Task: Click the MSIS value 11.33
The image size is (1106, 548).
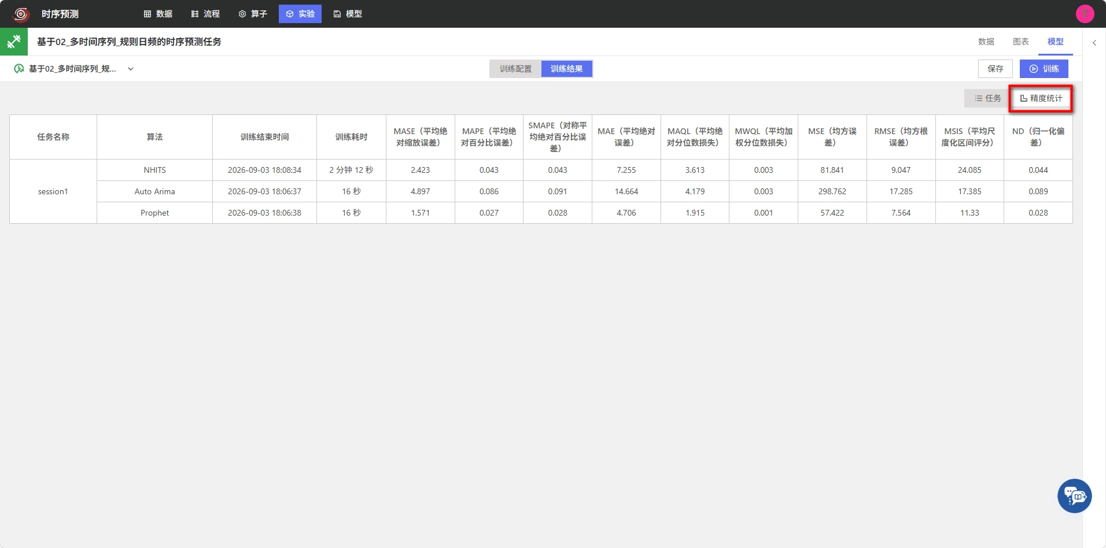Action: pyautogui.click(x=969, y=213)
